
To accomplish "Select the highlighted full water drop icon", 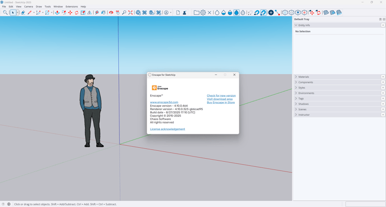I will (236, 12).
